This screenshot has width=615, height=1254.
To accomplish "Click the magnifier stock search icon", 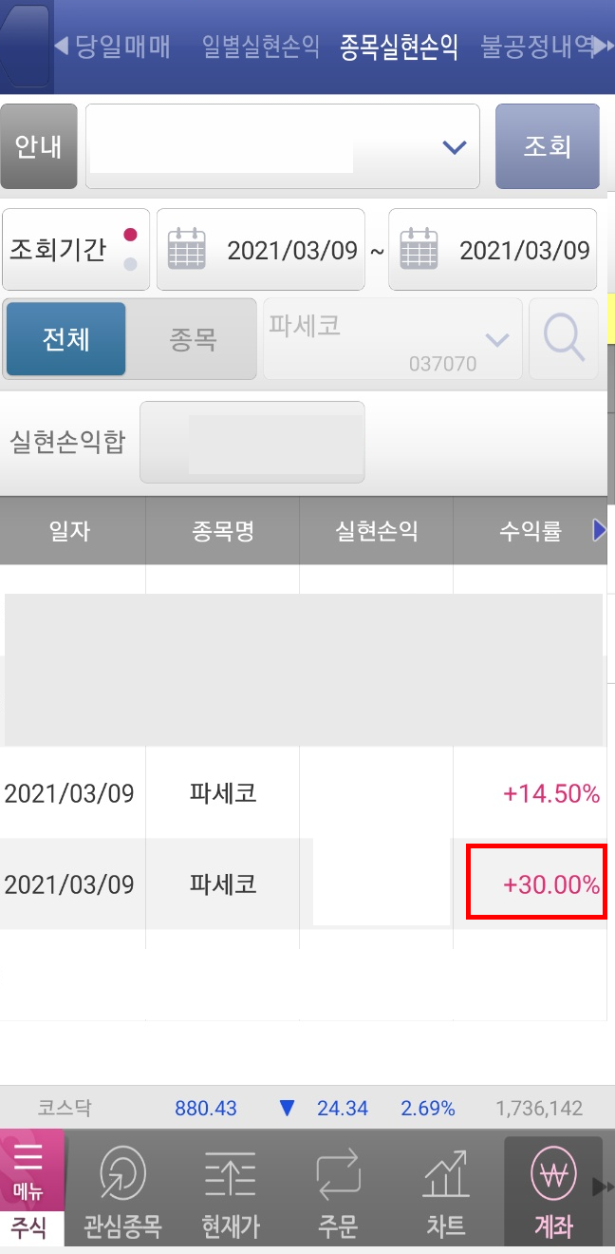I will coord(564,338).
